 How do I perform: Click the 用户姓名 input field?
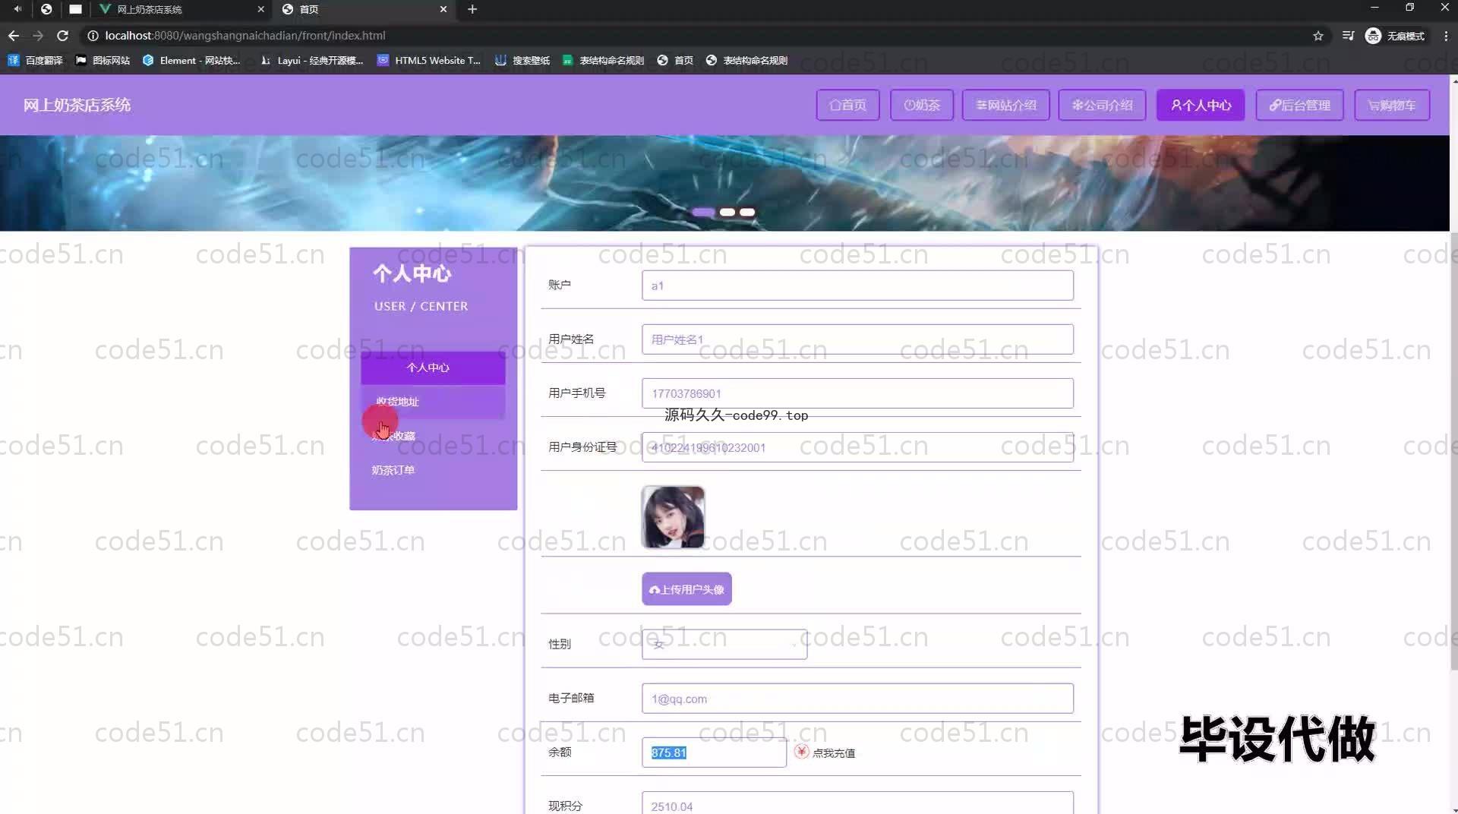pyautogui.click(x=857, y=339)
